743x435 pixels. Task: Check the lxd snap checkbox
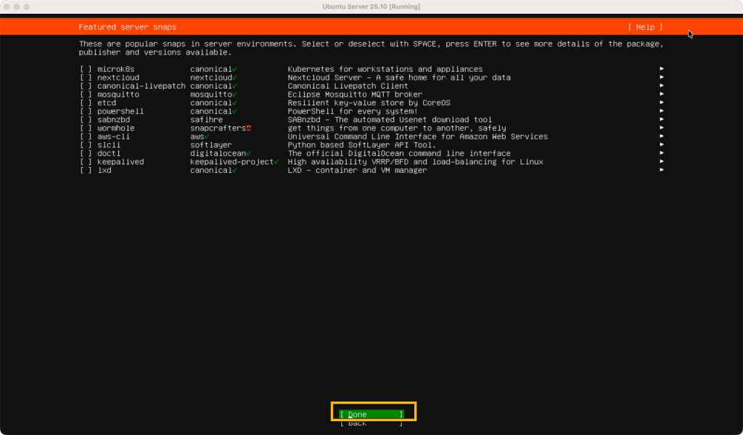[86, 170]
